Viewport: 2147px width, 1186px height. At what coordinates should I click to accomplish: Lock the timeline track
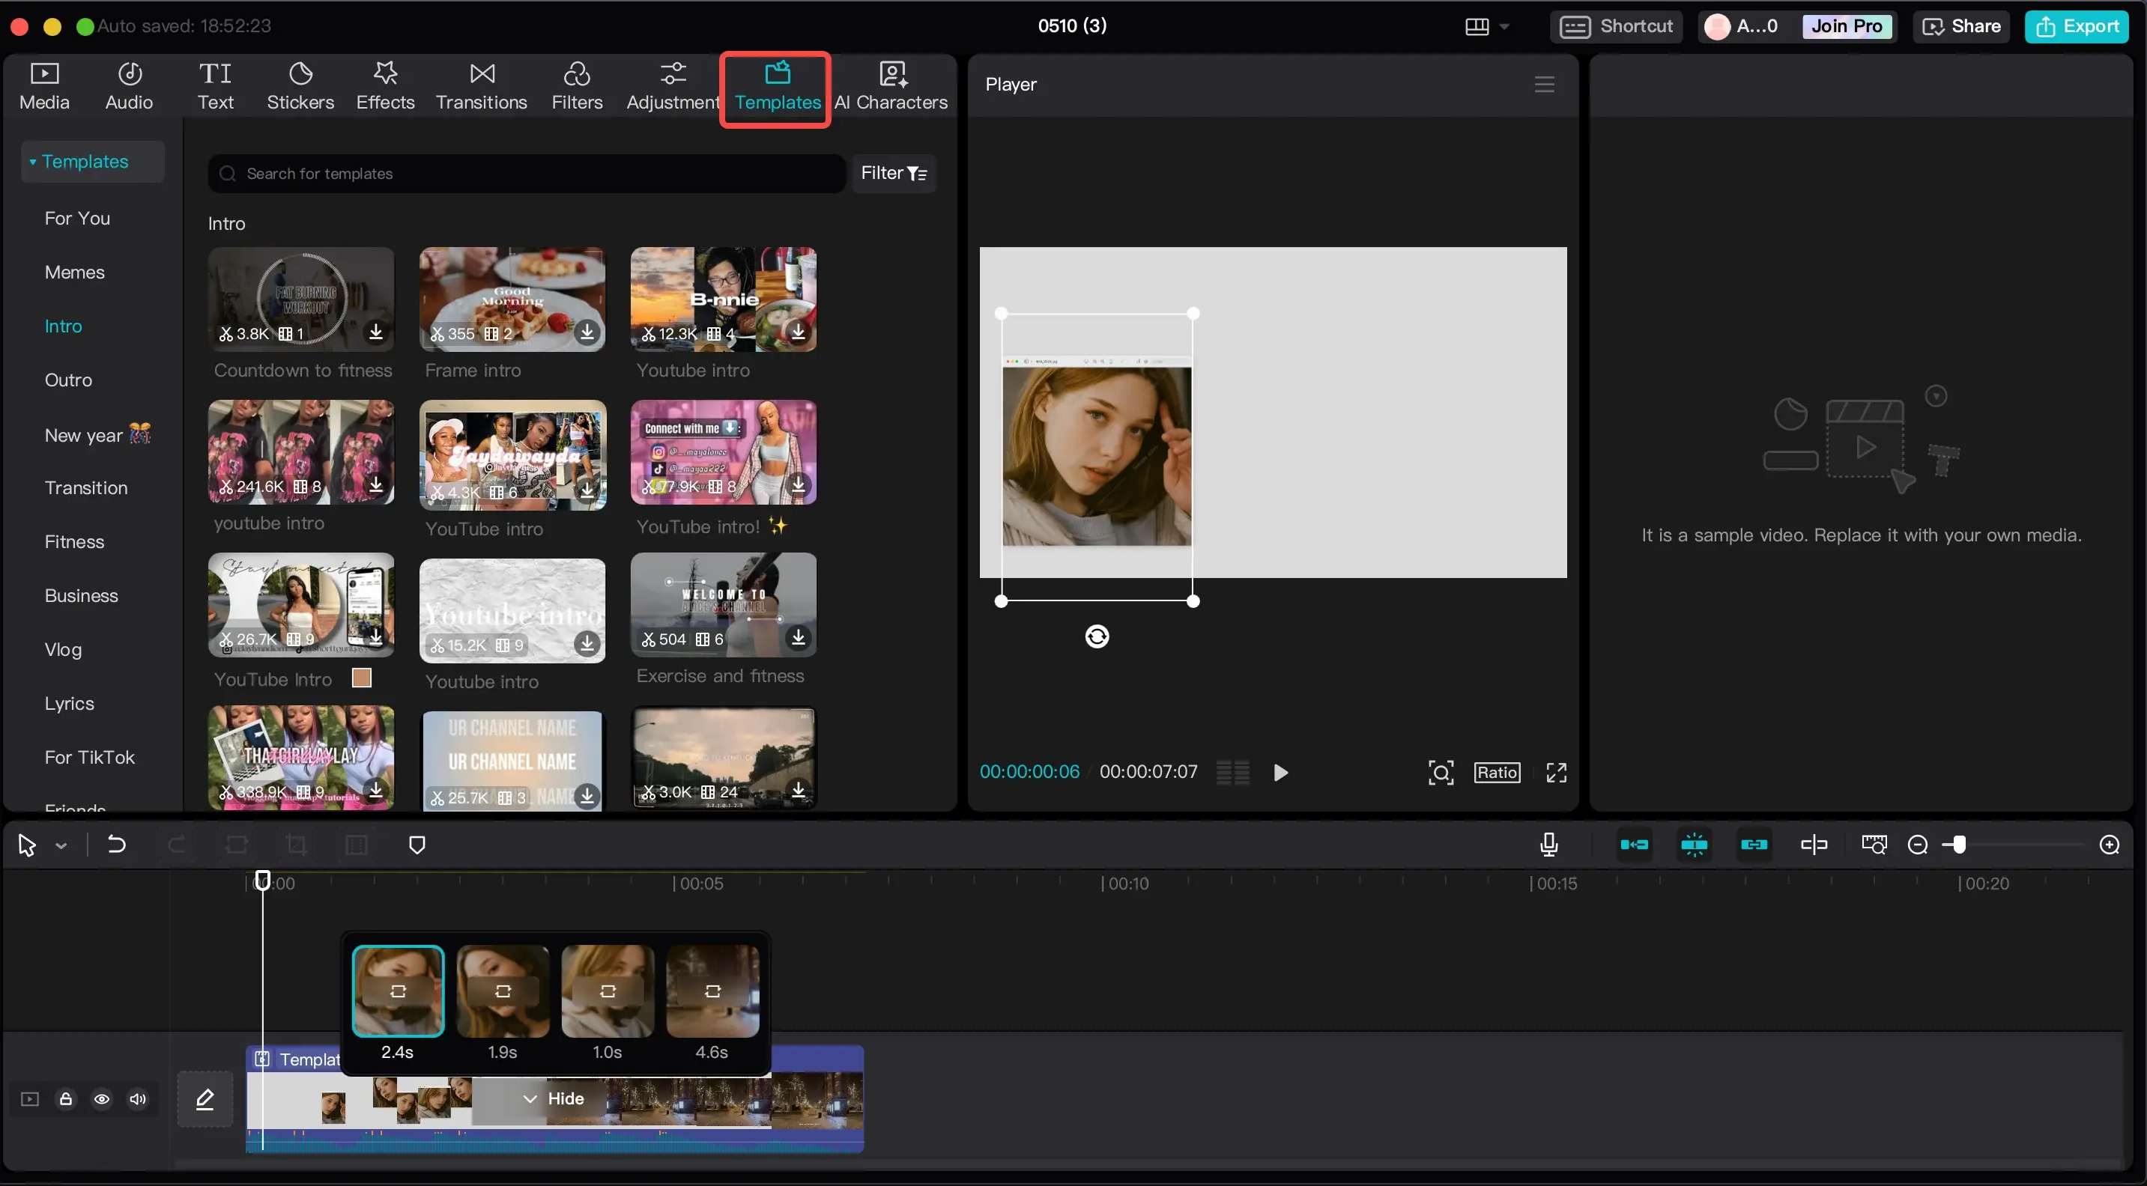click(x=66, y=1098)
